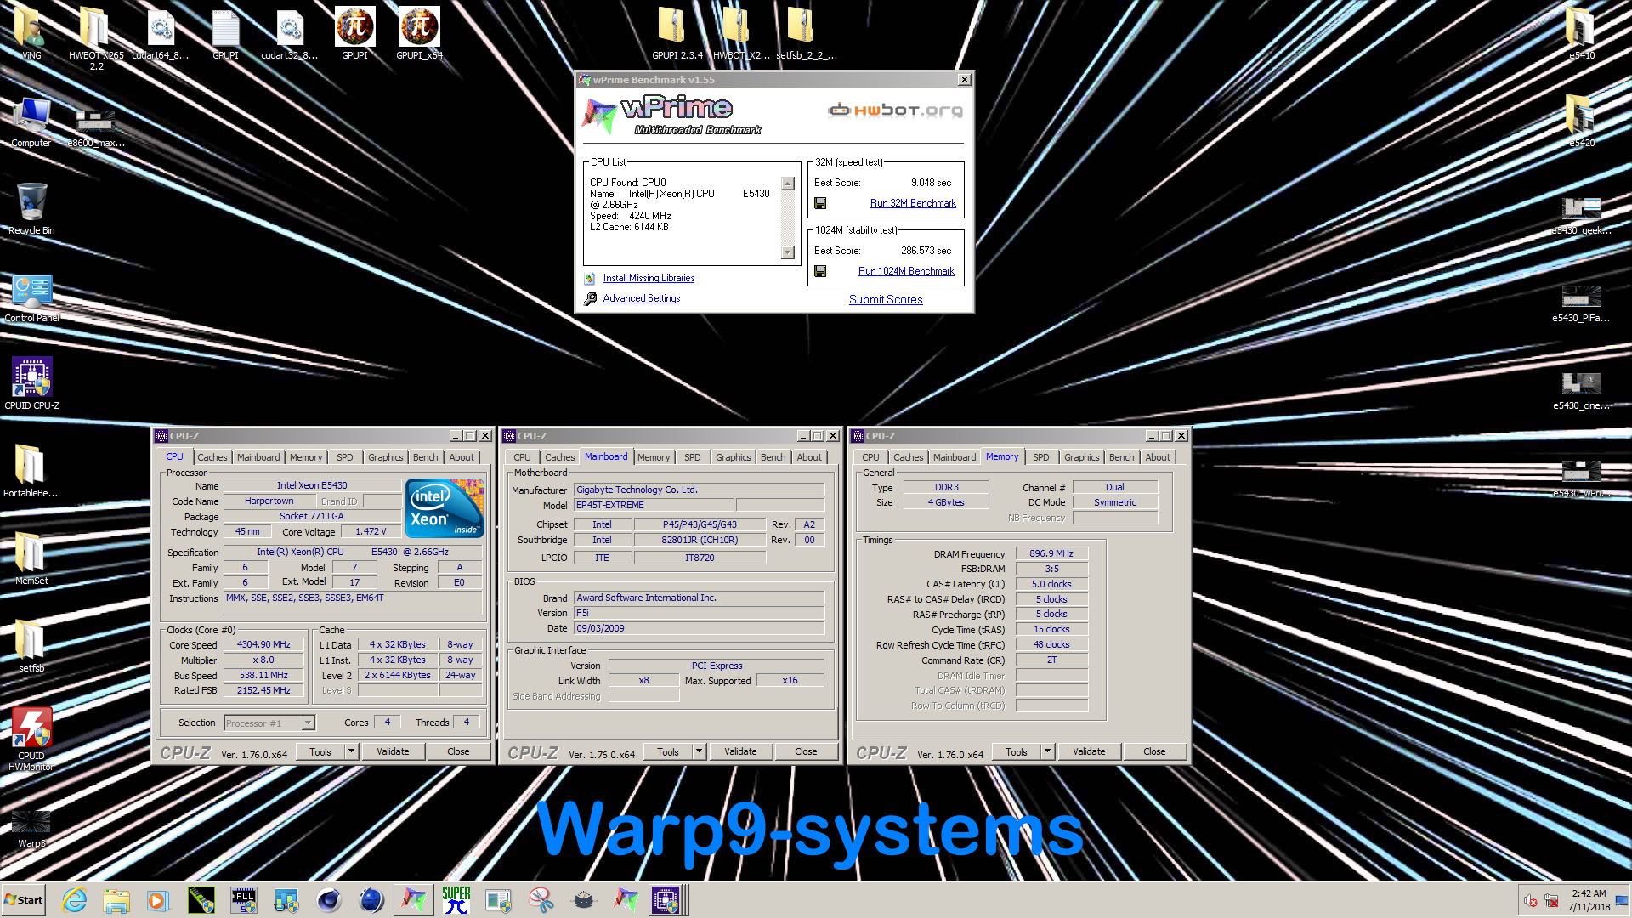Click Validate in CPU-Z Memory-tab window

(1089, 751)
